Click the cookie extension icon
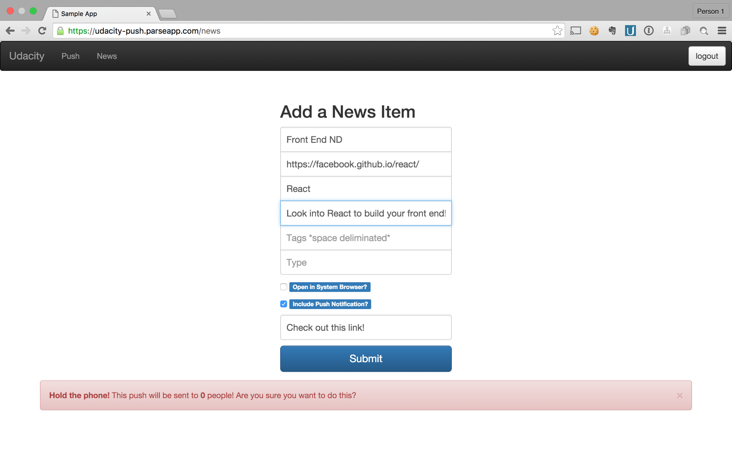The width and height of the screenshot is (732, 457). 594,30
